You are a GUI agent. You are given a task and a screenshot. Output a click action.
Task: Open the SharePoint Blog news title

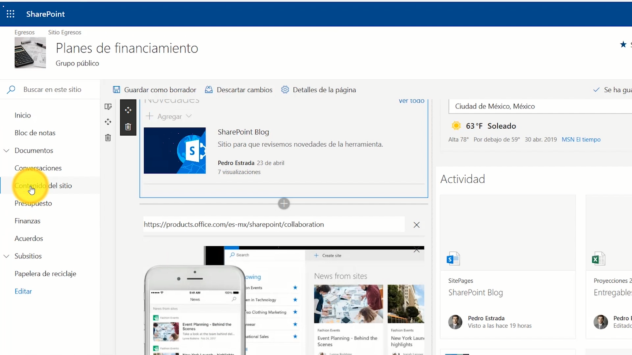243,132
